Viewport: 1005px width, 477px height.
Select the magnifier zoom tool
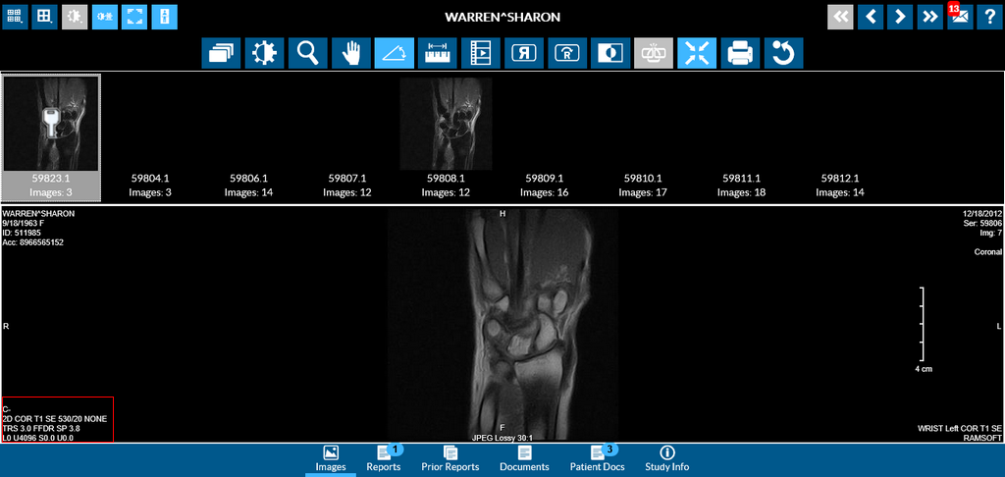(307, 53)
